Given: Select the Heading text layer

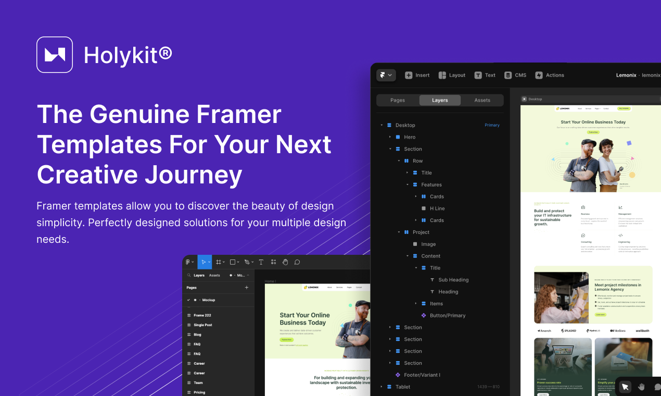Looking at the screenshot, I should pyautogui.click(x=448, y=292).
